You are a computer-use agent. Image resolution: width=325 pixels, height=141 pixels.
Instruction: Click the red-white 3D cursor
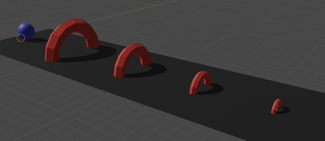tap(21, 38)
